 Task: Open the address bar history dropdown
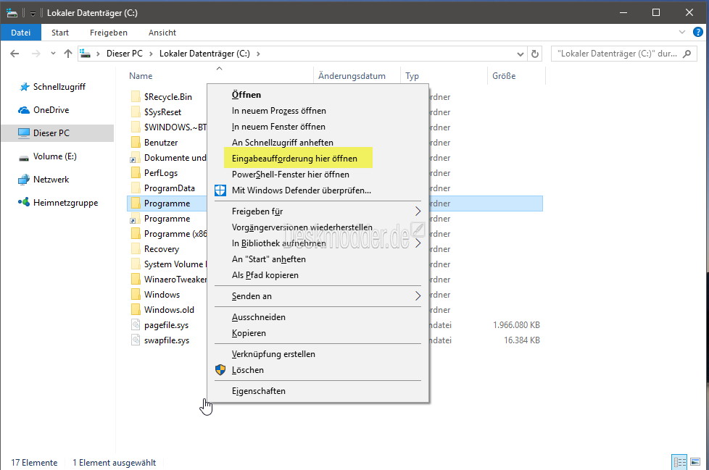tap(520, 54)
